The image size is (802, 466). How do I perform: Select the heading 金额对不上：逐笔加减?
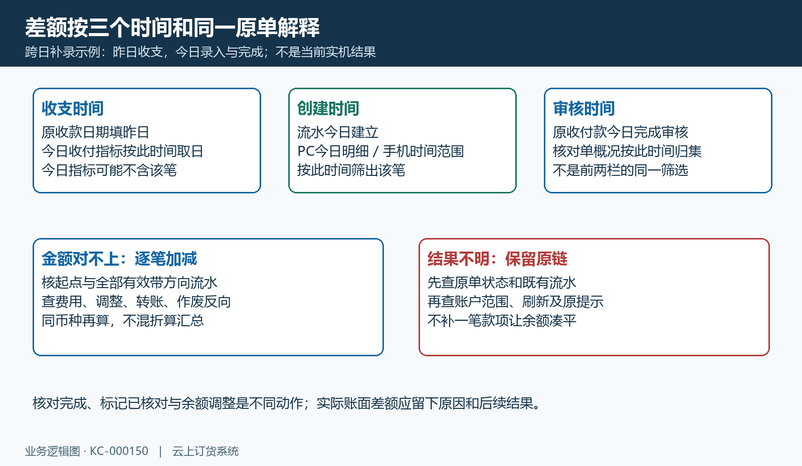(119, 259)
